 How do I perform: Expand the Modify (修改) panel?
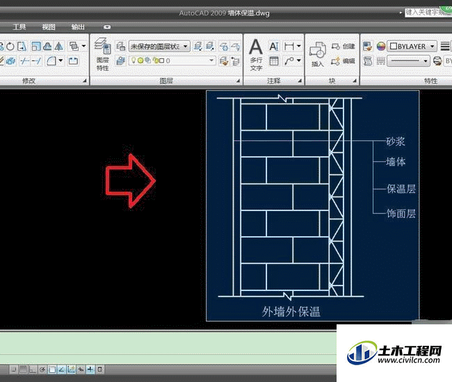tap(84, 81)
